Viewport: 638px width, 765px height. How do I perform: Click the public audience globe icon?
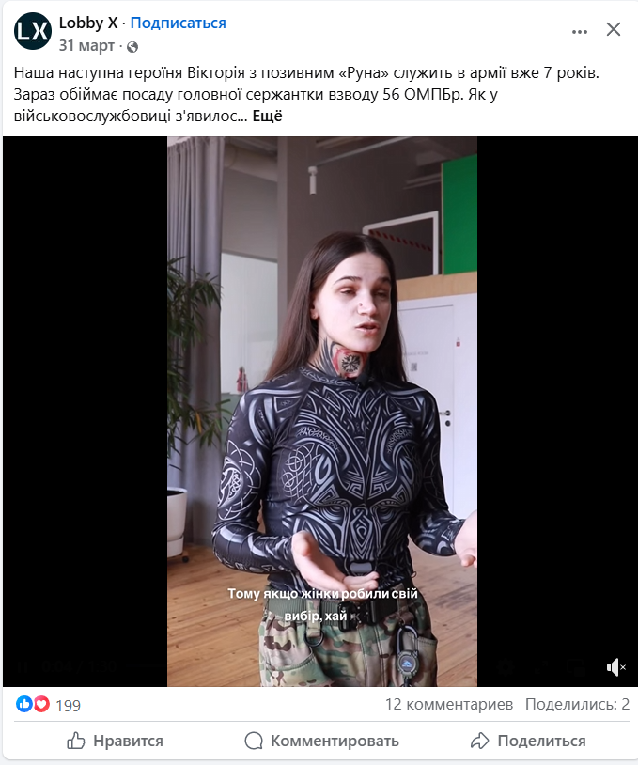(132, 46)
